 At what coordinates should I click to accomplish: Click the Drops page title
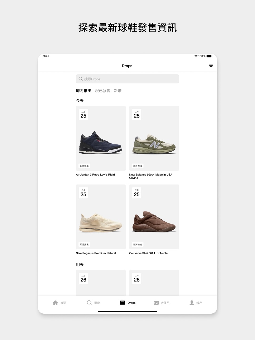(x=127, y=66)
